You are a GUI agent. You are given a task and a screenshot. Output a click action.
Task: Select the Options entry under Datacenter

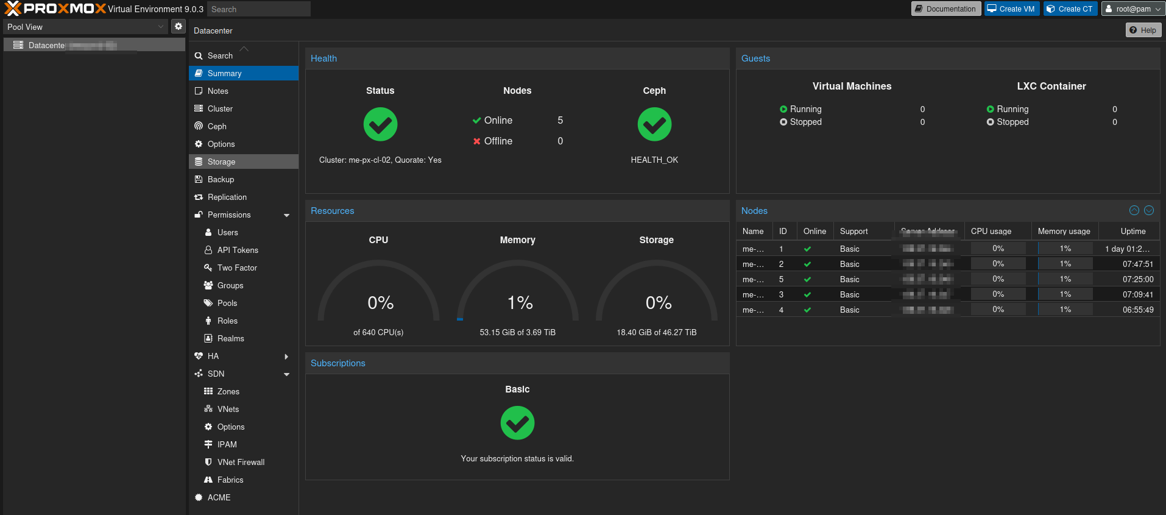[244, 144]
